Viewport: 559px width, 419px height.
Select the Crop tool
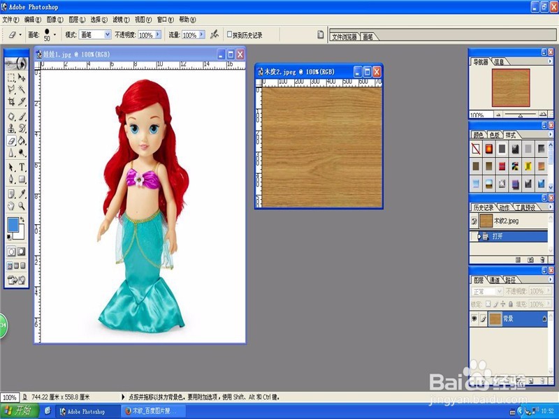(11, 101)
